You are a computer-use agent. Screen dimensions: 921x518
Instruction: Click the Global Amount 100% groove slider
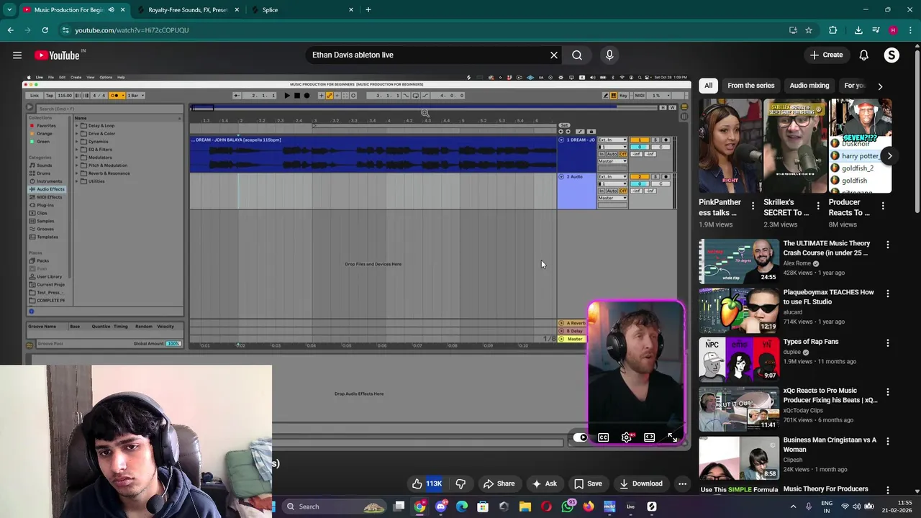pyautogui.click(x=173, y=344)
